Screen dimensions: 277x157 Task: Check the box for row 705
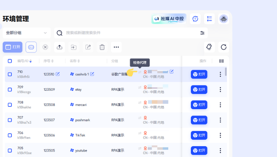click(x=10, y=150)
